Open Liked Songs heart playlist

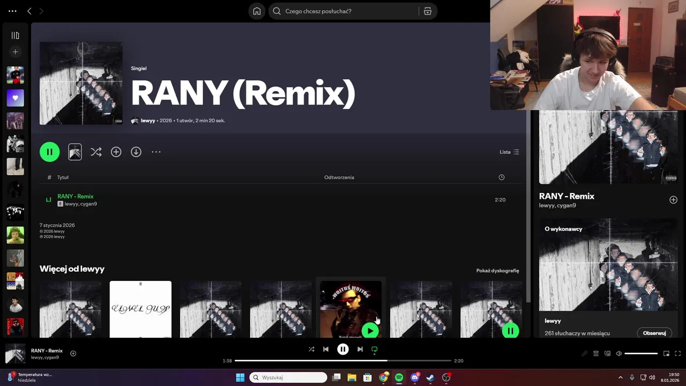click(15, 98)
